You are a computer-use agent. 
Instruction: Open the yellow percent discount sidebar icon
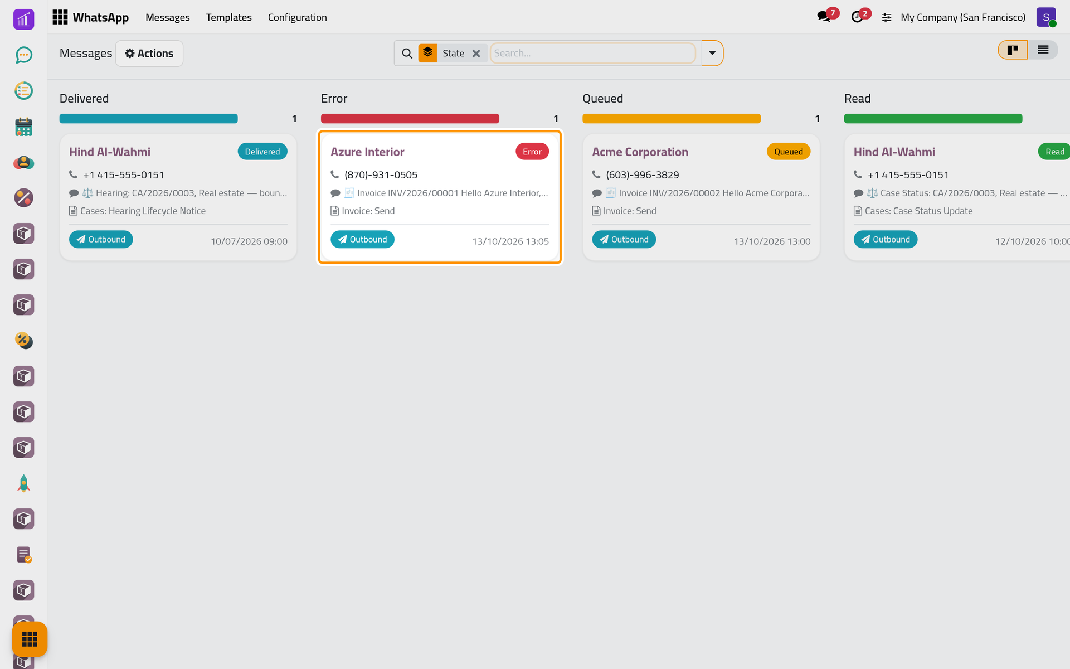coord(23,341)
